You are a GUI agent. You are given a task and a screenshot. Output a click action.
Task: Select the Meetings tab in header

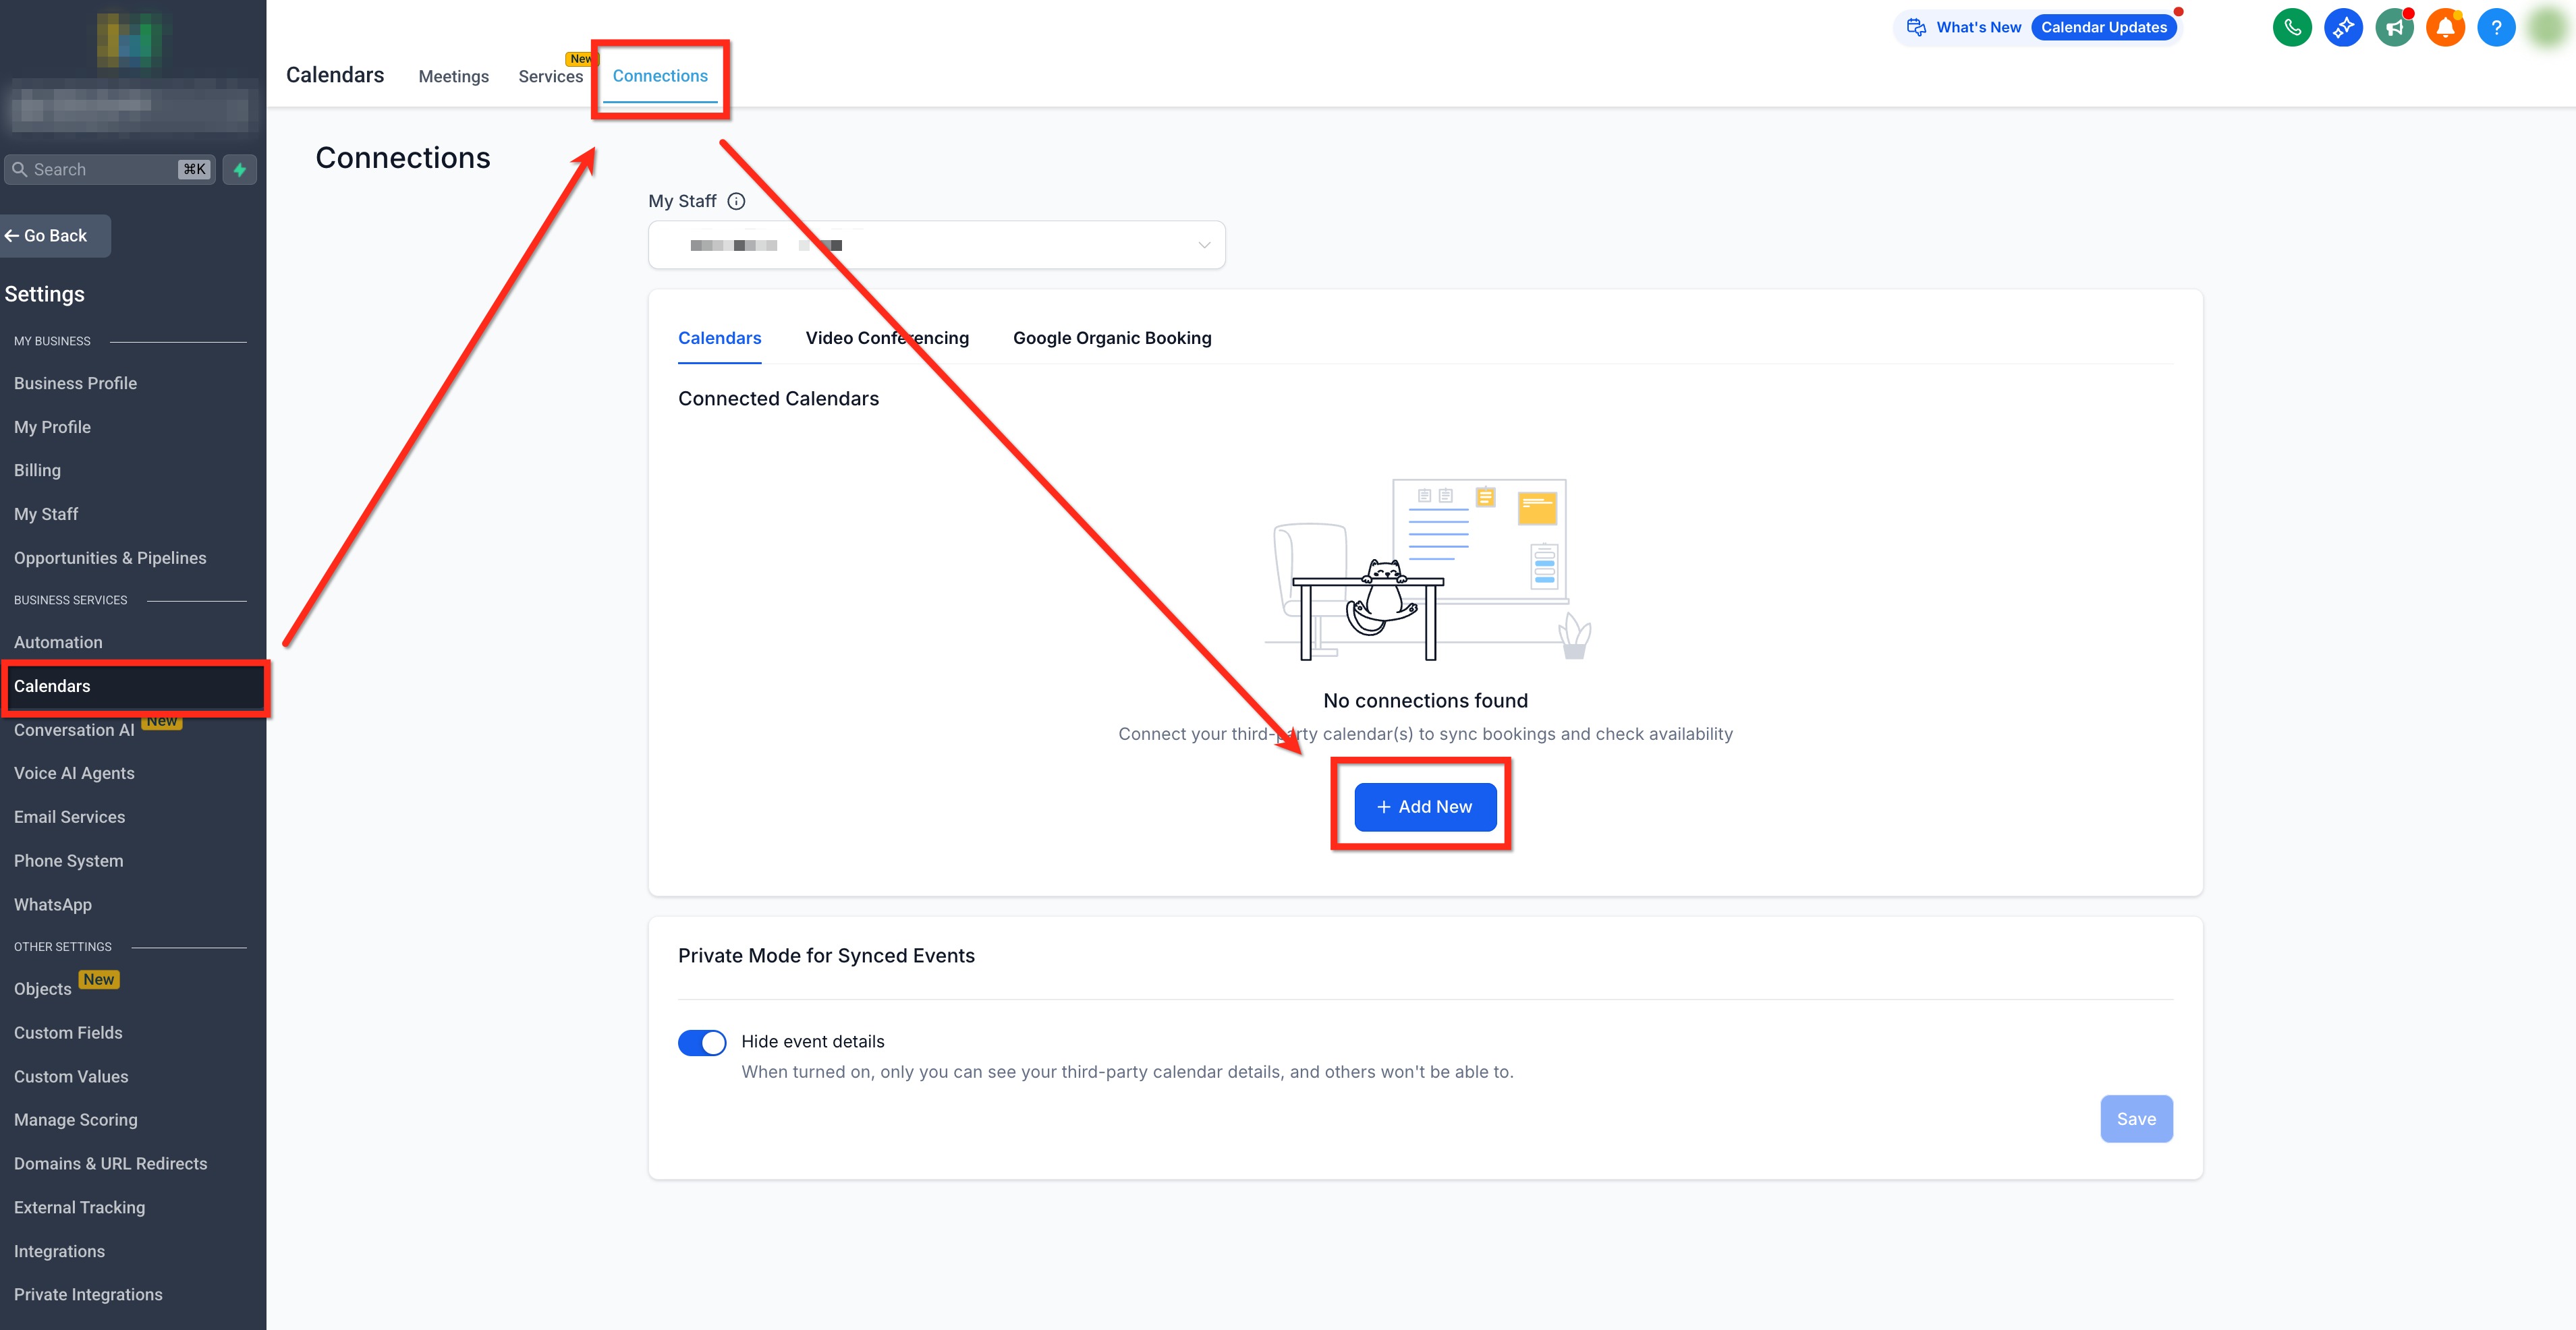pos(453,77)
